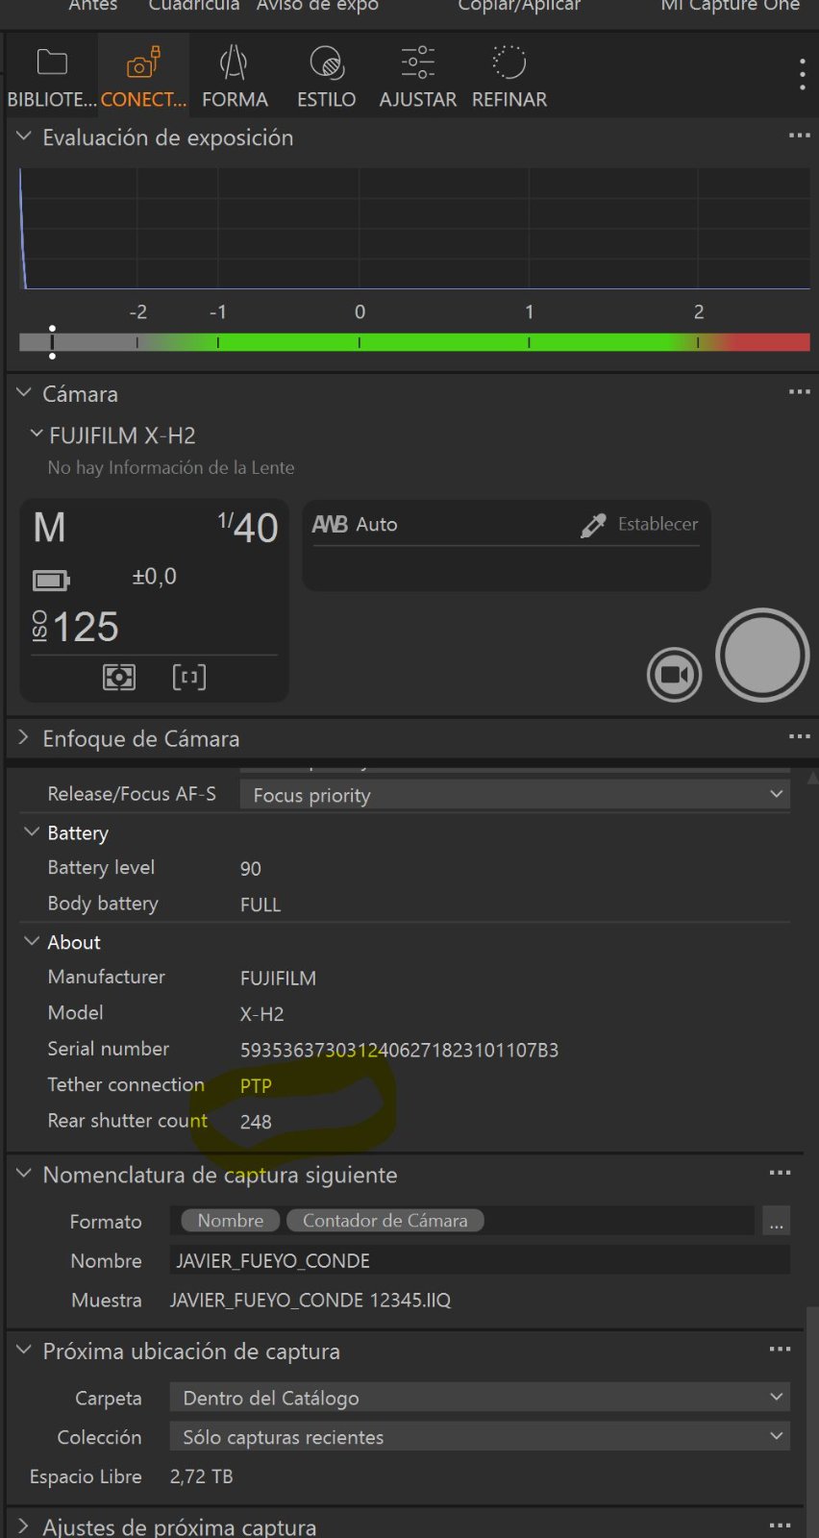Open the Colección dropdown

(x=479, y=1437)
